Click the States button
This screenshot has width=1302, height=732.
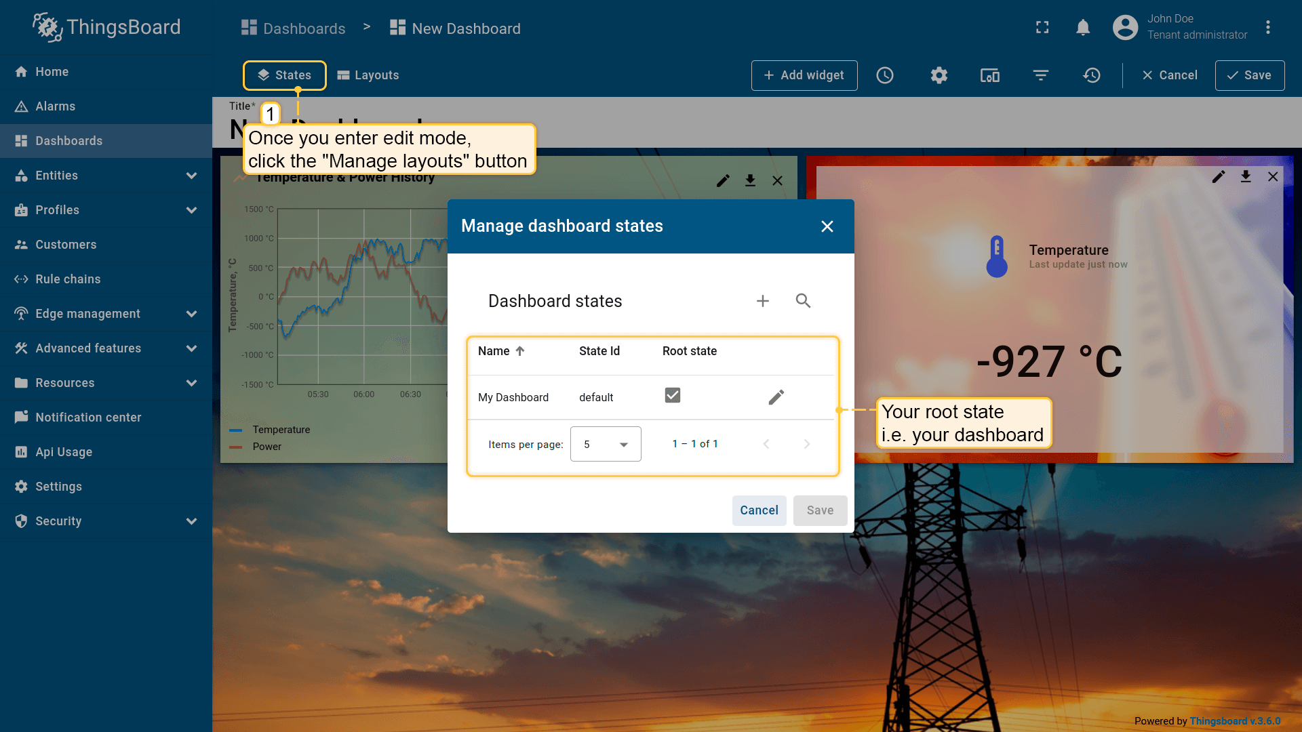[285, 75]
